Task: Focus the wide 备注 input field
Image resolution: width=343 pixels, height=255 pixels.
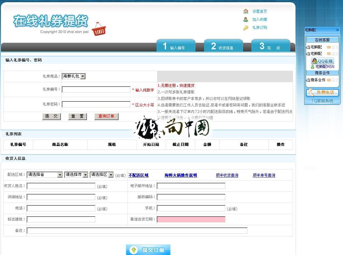Action: point(137,230)
